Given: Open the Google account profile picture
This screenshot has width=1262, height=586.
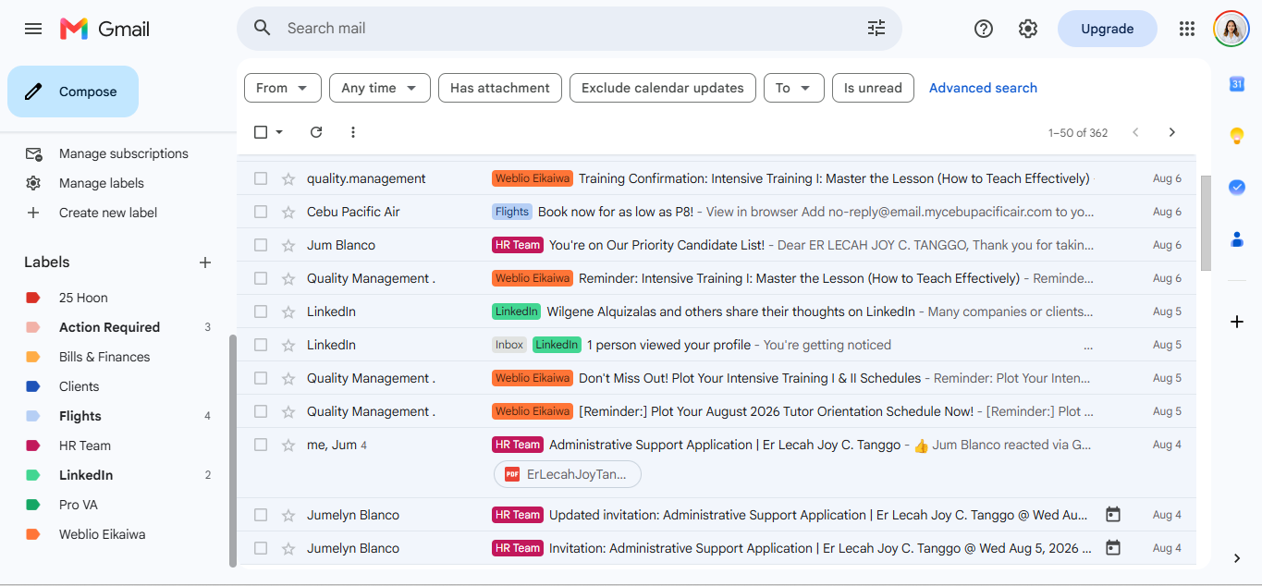Looking at the screenshot, I should point(1231,29).
